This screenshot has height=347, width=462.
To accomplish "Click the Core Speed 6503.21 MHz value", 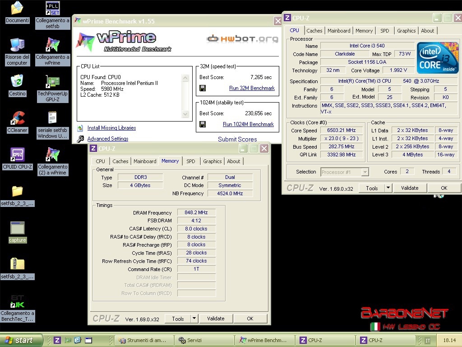I will click(x=341, y=131).
